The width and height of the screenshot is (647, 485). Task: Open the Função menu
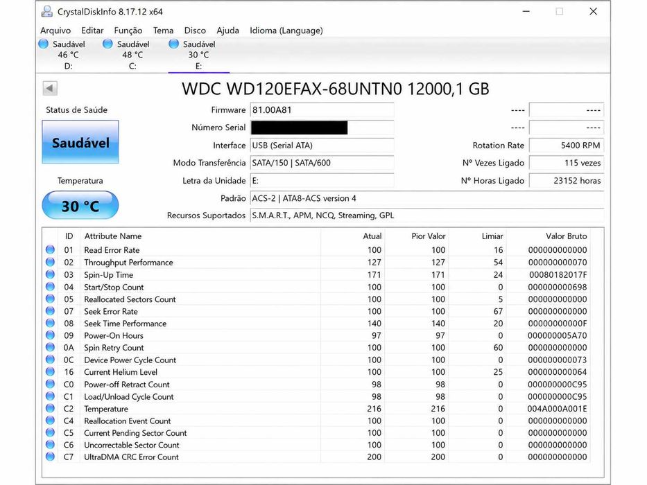tap(128, 30)
